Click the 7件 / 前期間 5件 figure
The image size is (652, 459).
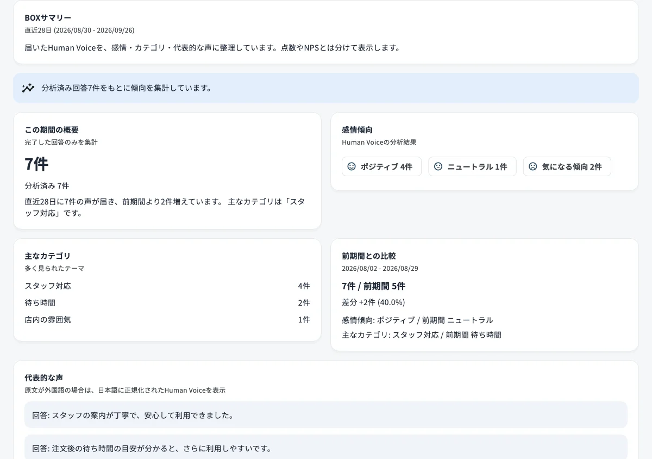pyautogui.click(x=373, y=287)
